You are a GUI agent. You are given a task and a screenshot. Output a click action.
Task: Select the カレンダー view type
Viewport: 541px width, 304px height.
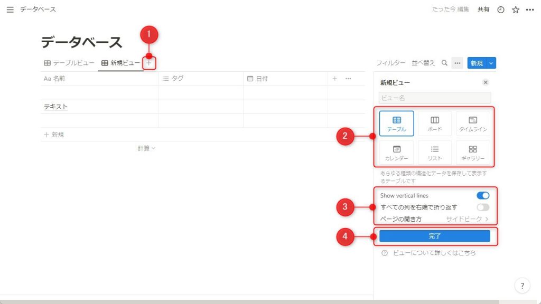tap(396, 153)
